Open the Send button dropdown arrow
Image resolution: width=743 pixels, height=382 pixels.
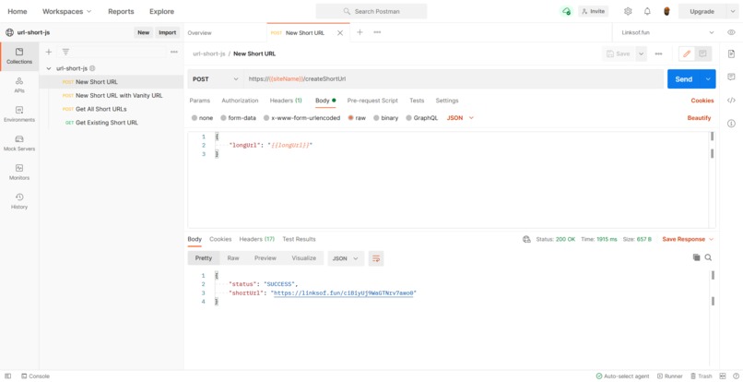[x=708, y=79]
